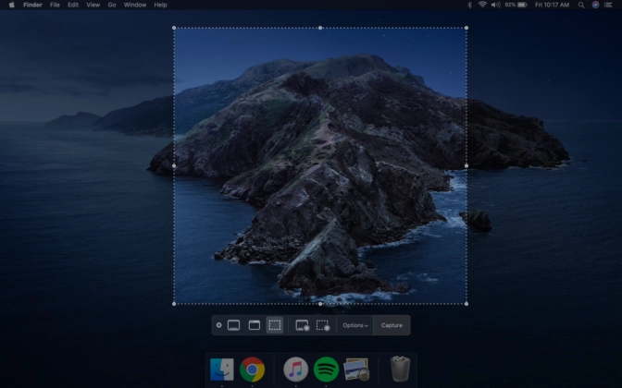Choose Capture Selected Portion mode
Viewport: 622px width, 388px height.
coord(275,325)
